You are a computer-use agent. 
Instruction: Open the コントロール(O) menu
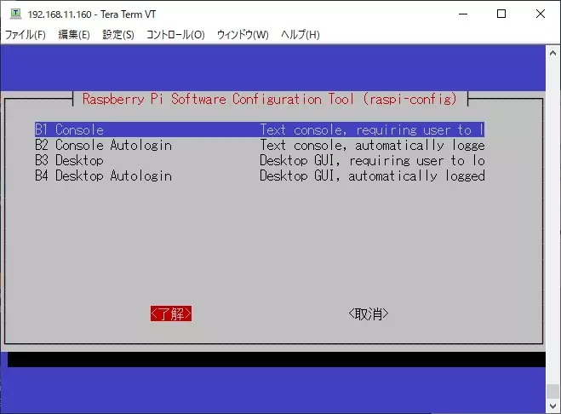pyautogui.click(x=175, y=35)
